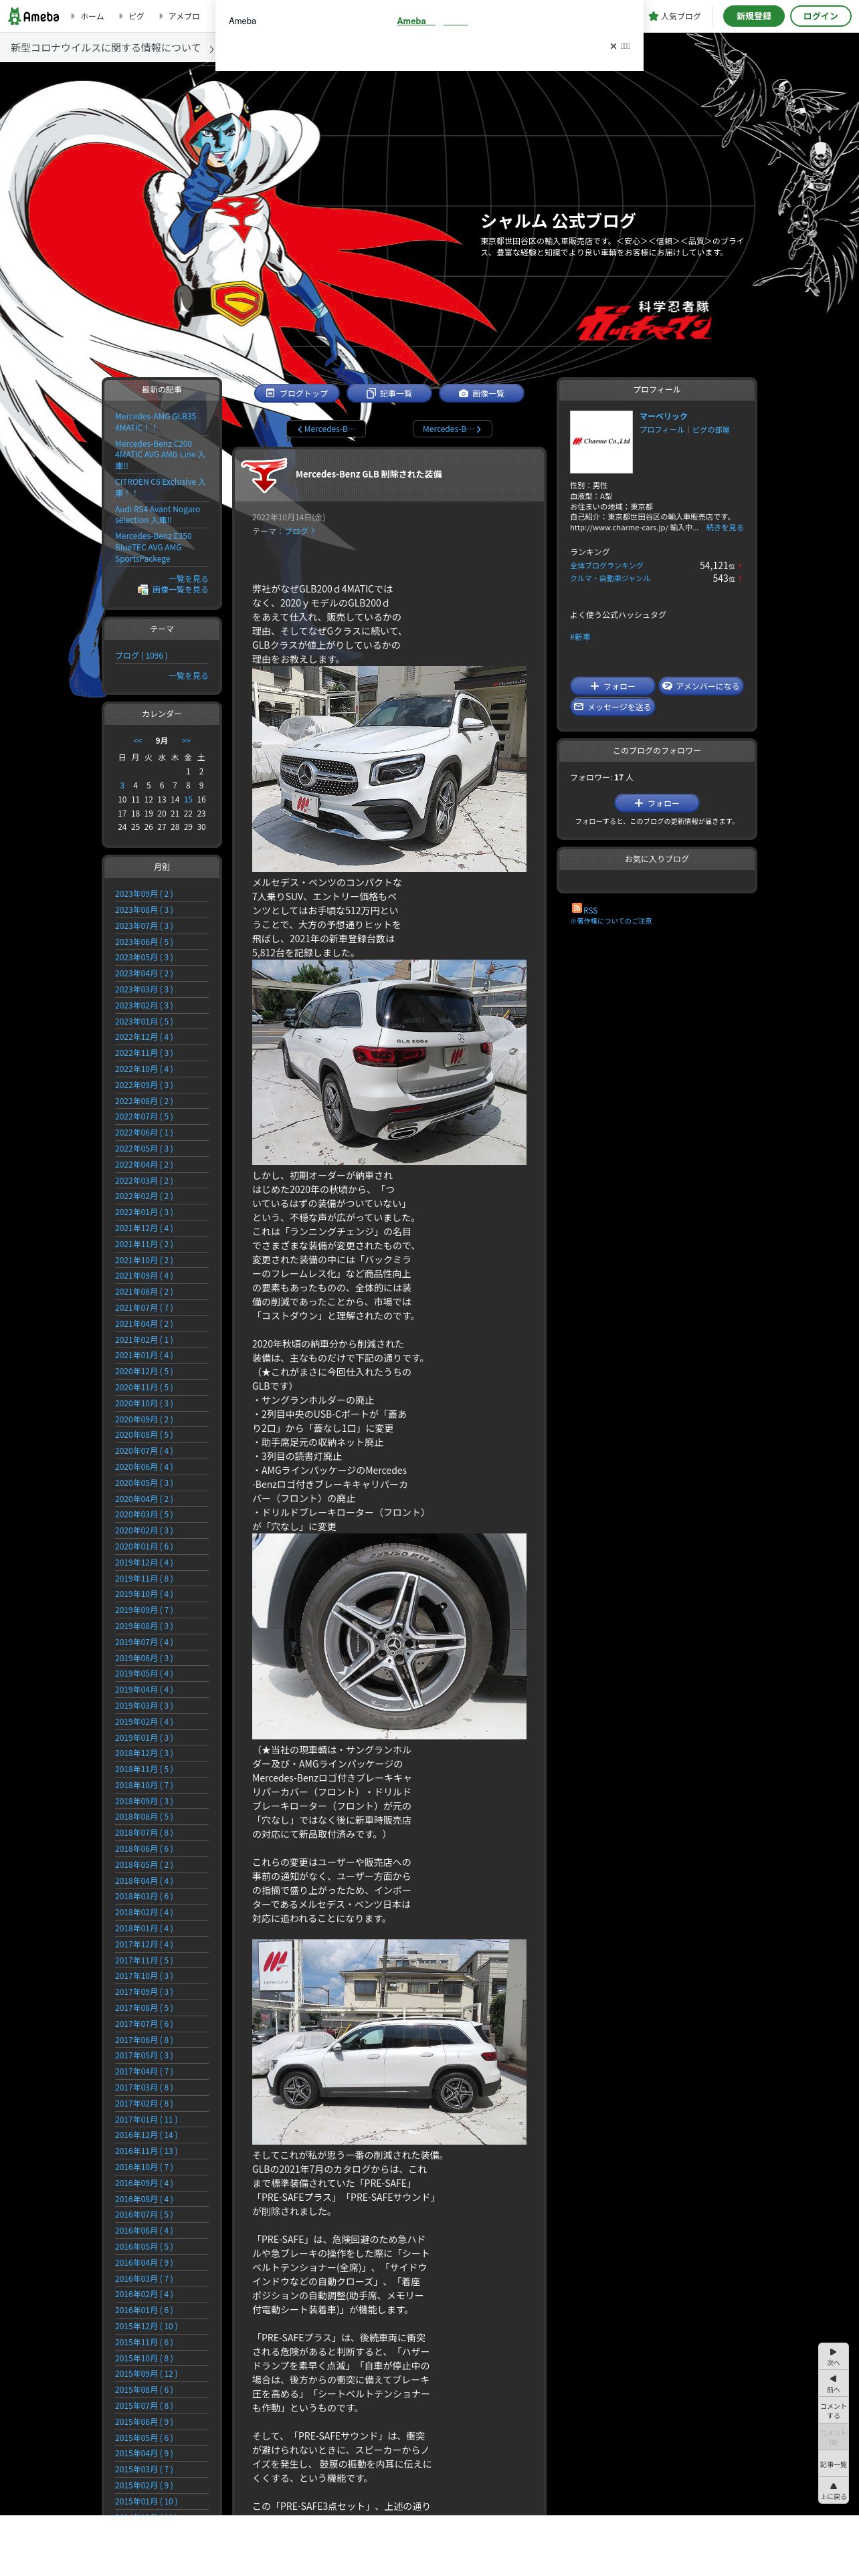859x2576 pixels.
Task: Click フォロー button in follower panel
Action: (656, 803)
